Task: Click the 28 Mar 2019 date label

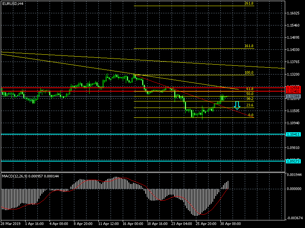Action: pos(11,224)
